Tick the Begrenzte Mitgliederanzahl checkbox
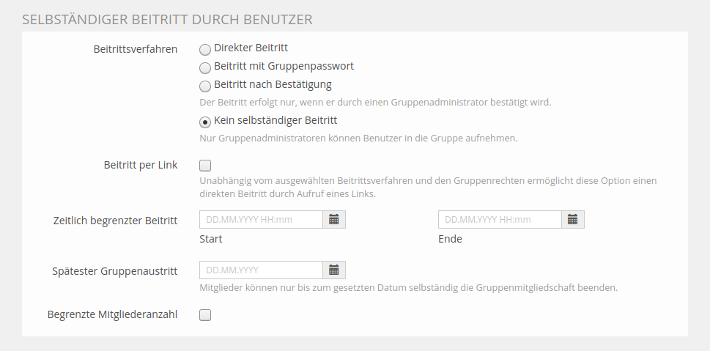This screenshot has width=710, height=351. coord(205,315)
